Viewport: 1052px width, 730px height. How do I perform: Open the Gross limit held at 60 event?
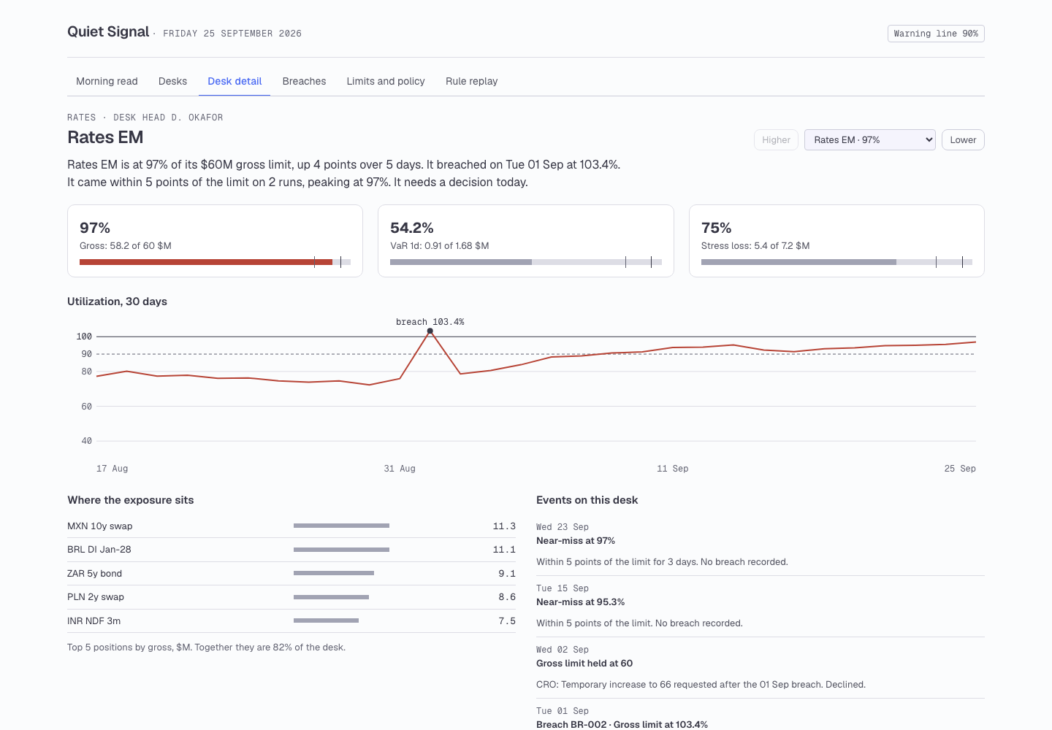click(761, 667)
